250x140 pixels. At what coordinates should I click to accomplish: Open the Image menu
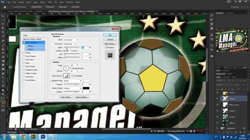21,2
